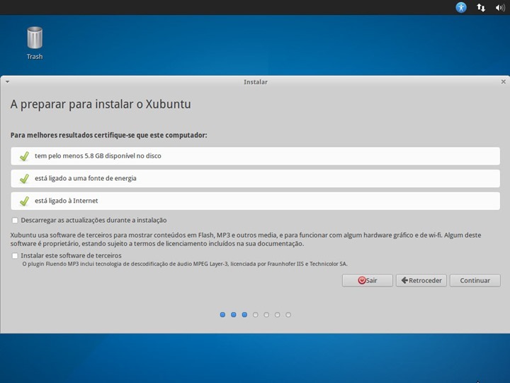The image size is (510, 383).
Task: Open the Trash desktop icon
Action: [x=35, y=43]
